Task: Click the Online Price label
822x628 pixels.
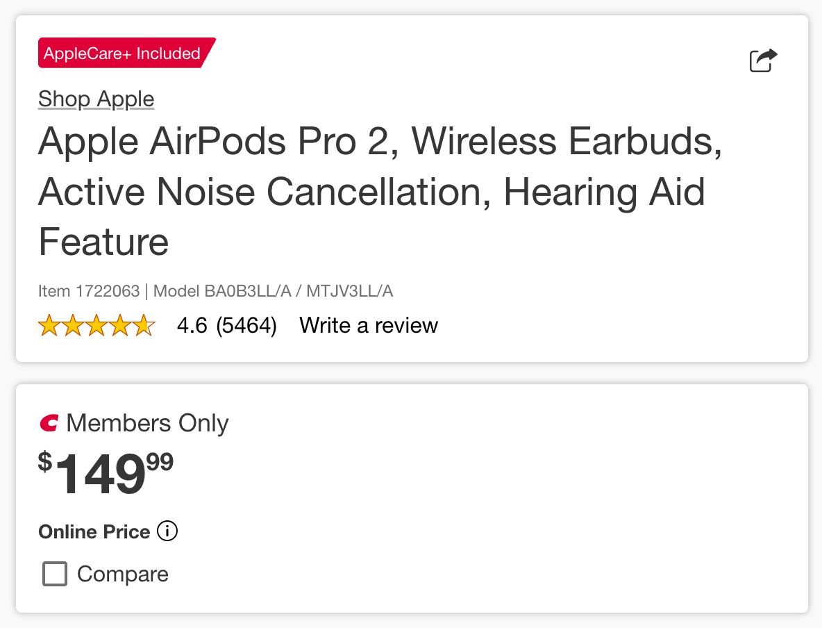Action: pos(94,532)
